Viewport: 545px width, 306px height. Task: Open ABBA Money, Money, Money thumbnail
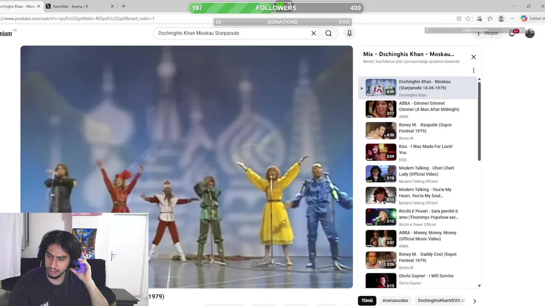click(x=381, y=239)
